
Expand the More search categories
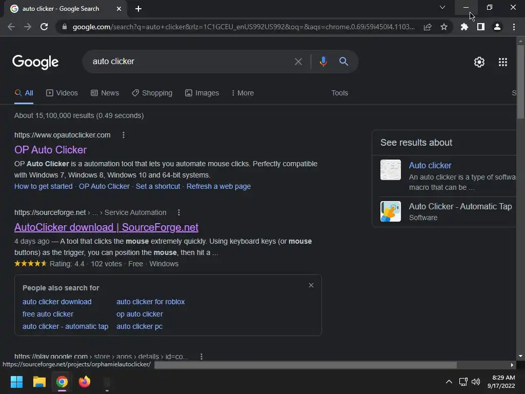point(243,93)
